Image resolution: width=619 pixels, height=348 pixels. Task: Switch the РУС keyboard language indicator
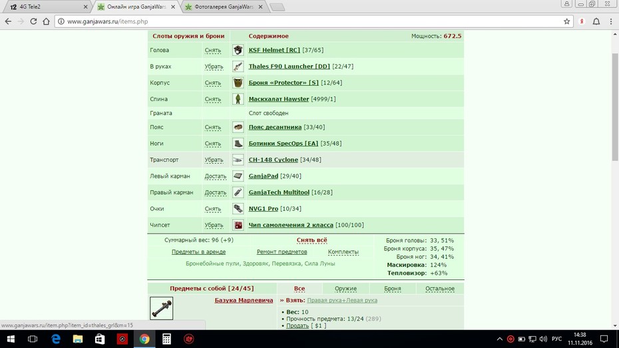click(x=556, y=339)
